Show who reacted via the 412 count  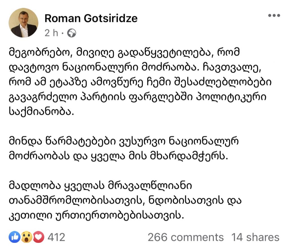click(x=56, y=237)
